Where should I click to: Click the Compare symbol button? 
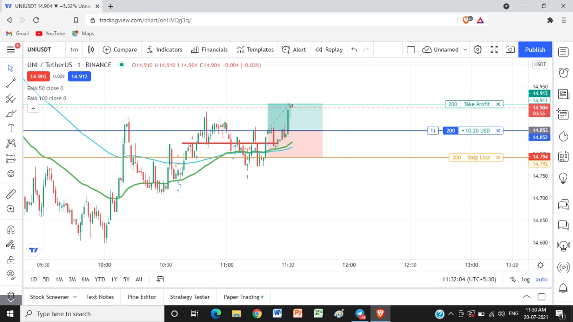(120, 50)
